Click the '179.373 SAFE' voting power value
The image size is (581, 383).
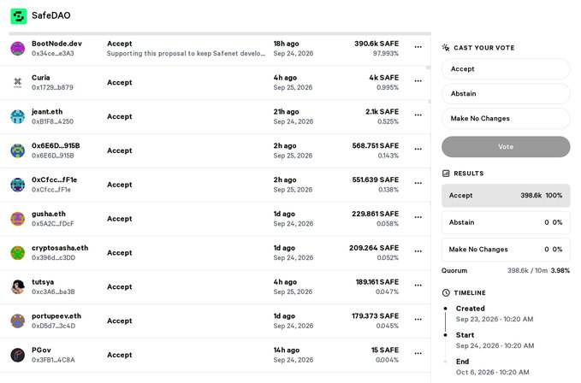click(376, 316)
